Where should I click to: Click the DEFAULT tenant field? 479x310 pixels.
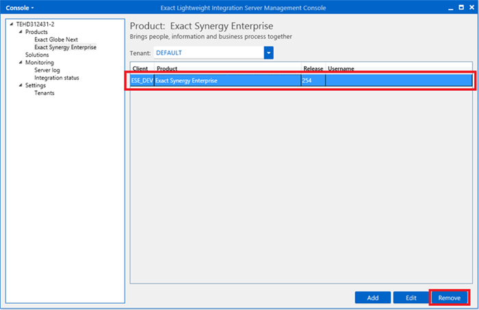[x=209, y=53]
